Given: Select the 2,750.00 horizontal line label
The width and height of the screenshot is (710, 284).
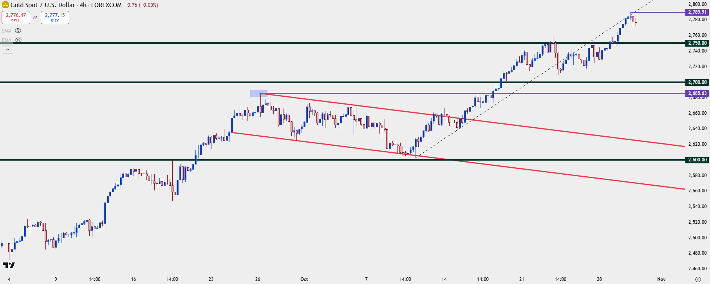Looking at the screenshot, I should (697, 43).
